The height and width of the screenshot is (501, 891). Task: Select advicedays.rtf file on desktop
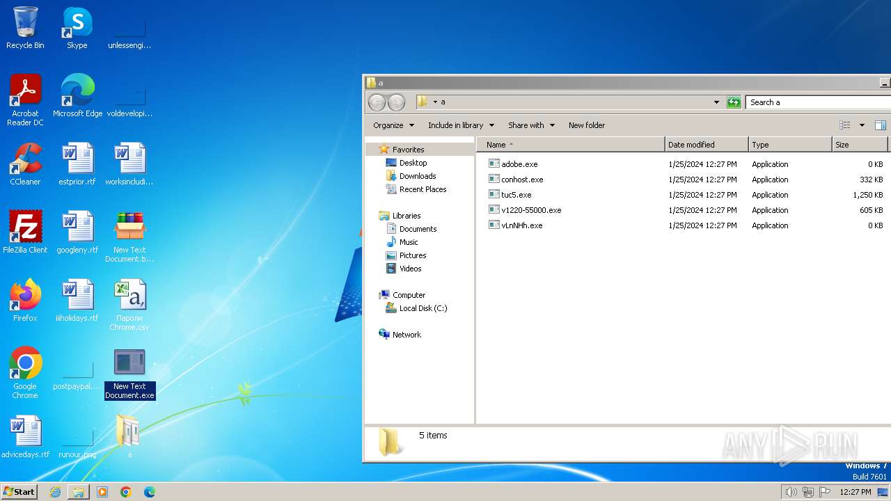click(25, 437)
